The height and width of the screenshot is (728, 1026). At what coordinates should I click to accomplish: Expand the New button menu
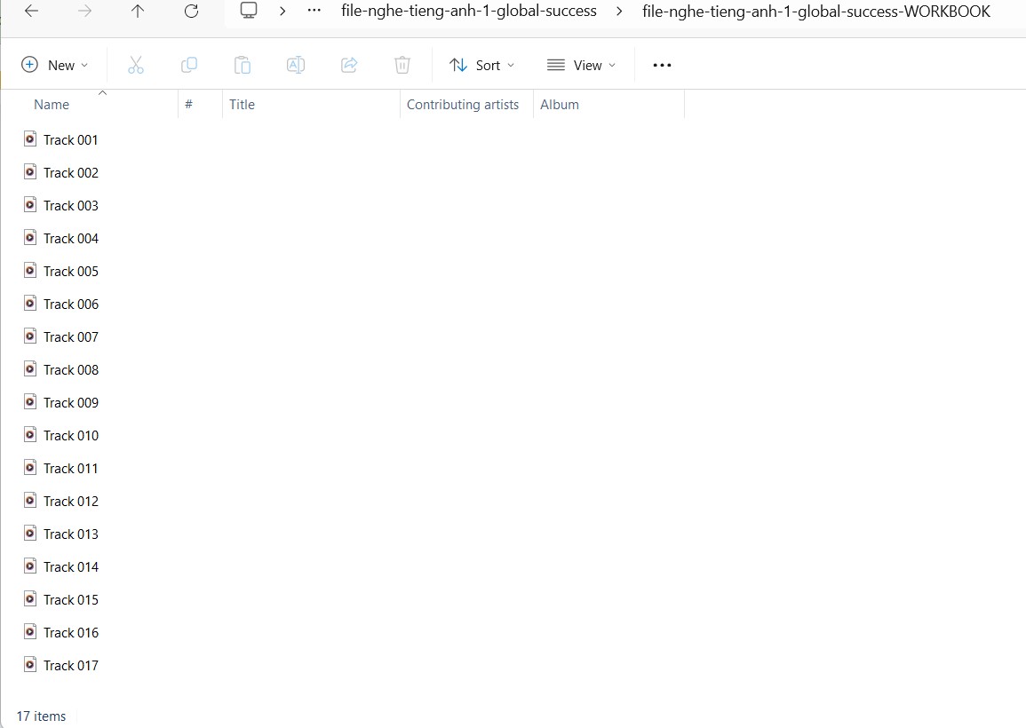click(55, 65)
